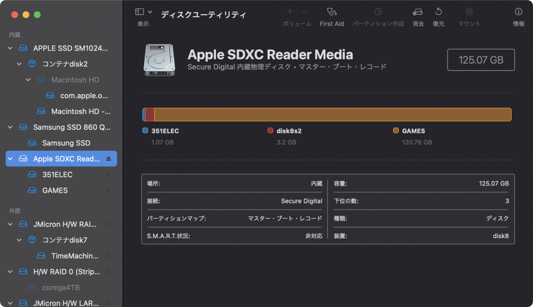Click the 120.76 GB size under GAMES
This screenshot has width=533, height=307.
417,142
